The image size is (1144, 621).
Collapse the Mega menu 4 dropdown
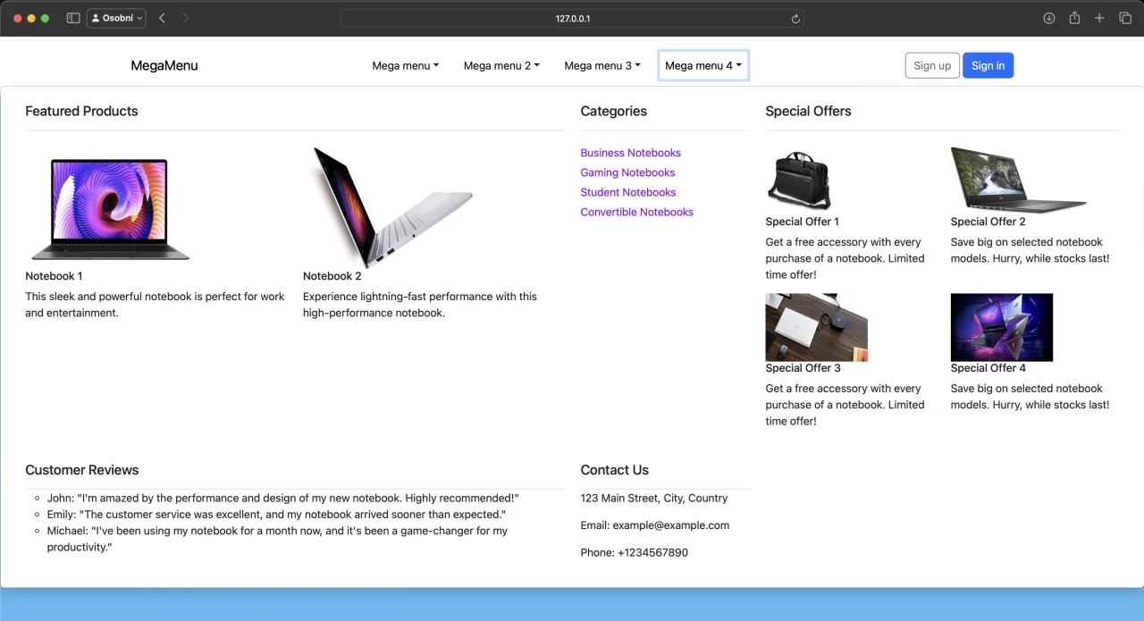703,65
